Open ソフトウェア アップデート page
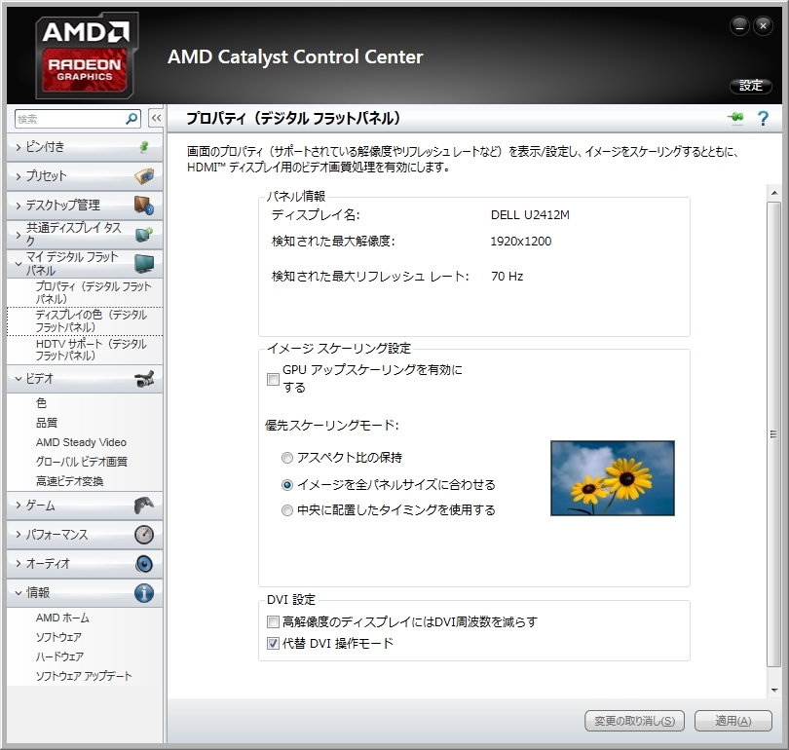The width and height of the screenshot is (789, 750). coord(84,676)
